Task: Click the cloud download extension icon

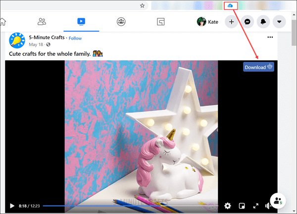Action: [x=231, y=5]
